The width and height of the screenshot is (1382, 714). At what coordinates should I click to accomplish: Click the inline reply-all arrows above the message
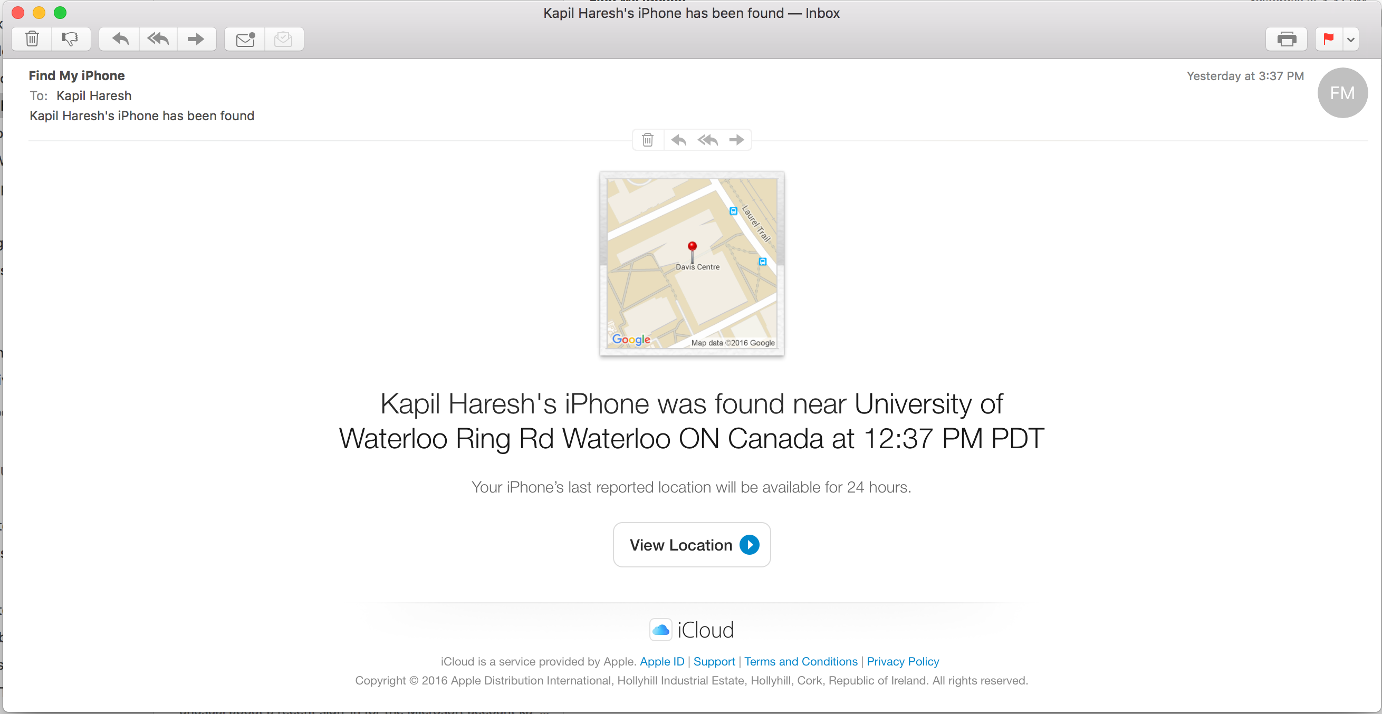click(x=708, y=140)
